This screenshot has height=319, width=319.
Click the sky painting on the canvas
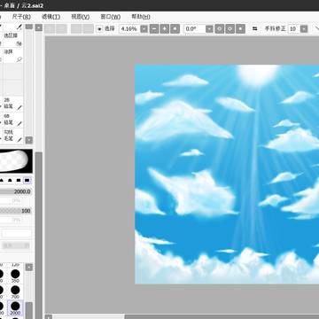pyautogui.click(x=227, y=175)
